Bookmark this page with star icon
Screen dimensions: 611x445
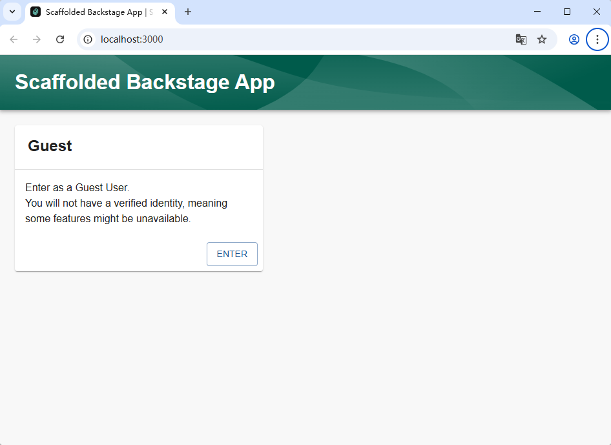[542, 39]
